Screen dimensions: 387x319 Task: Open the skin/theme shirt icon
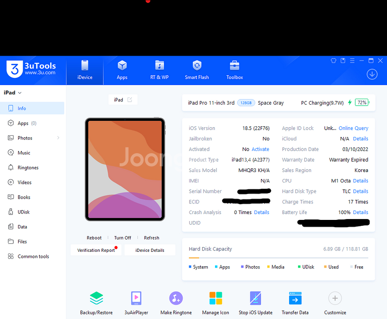click(x=333, y=61)
